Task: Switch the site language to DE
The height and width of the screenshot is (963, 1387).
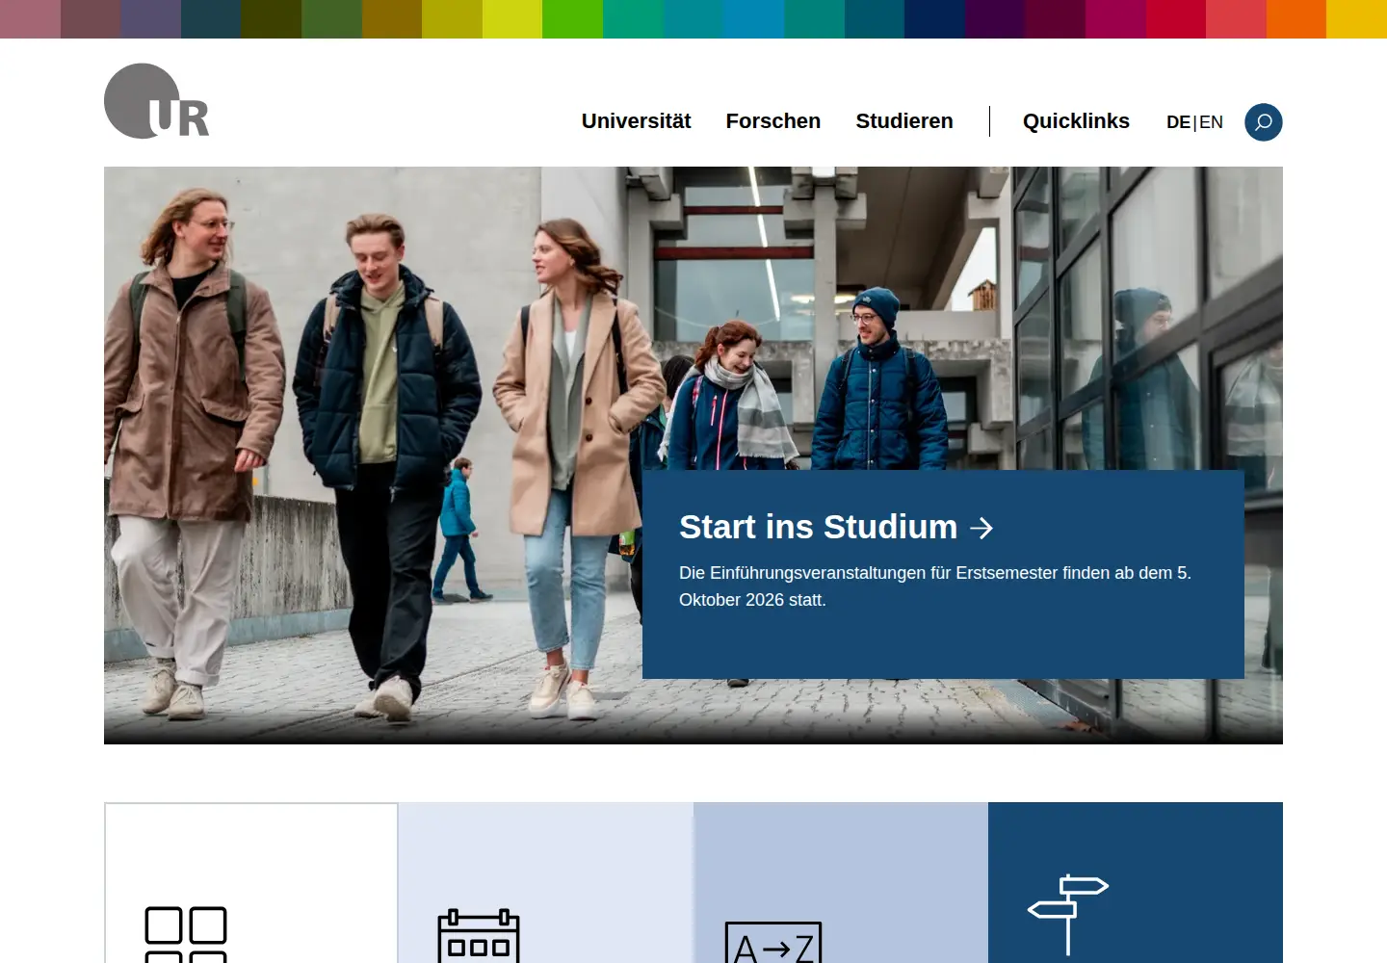Action: point(1178,122)
